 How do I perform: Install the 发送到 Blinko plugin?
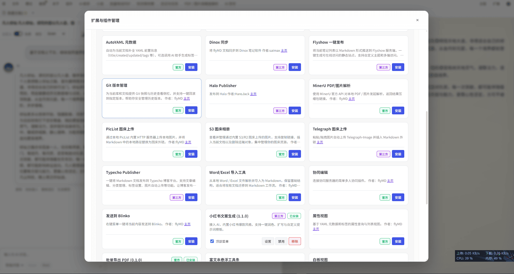coord(191,241)
